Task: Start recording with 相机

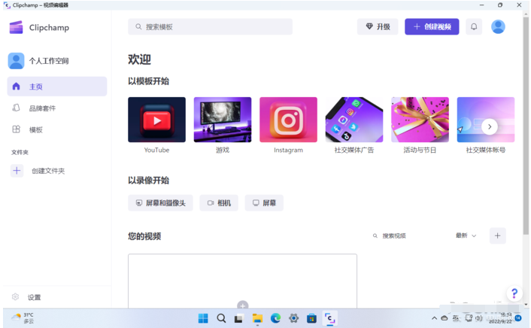Action: [219, 203]
